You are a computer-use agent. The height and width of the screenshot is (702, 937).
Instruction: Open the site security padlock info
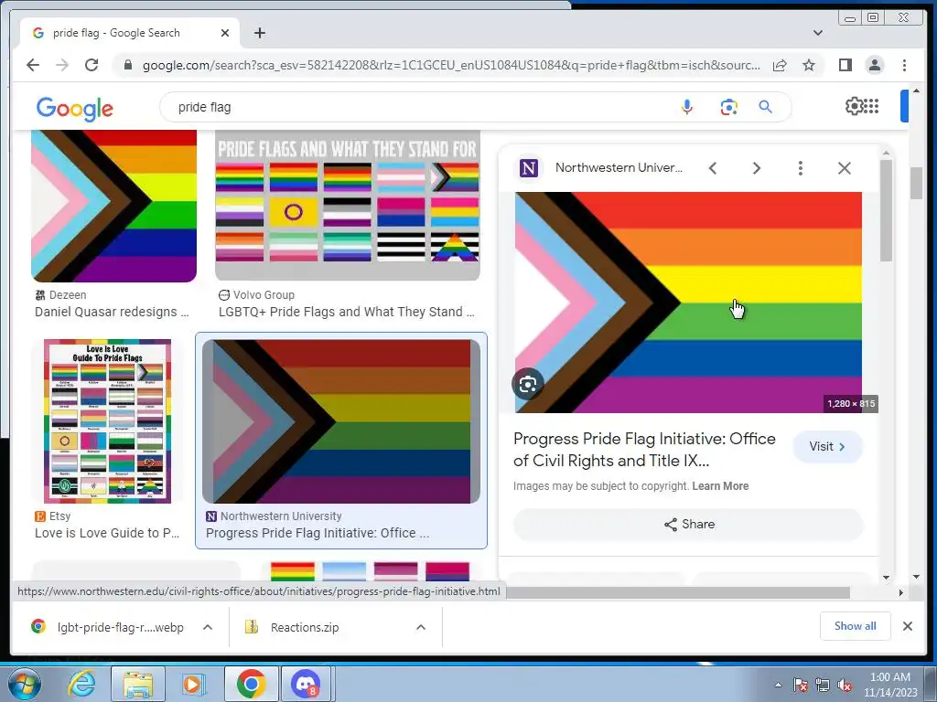[128, 65]
